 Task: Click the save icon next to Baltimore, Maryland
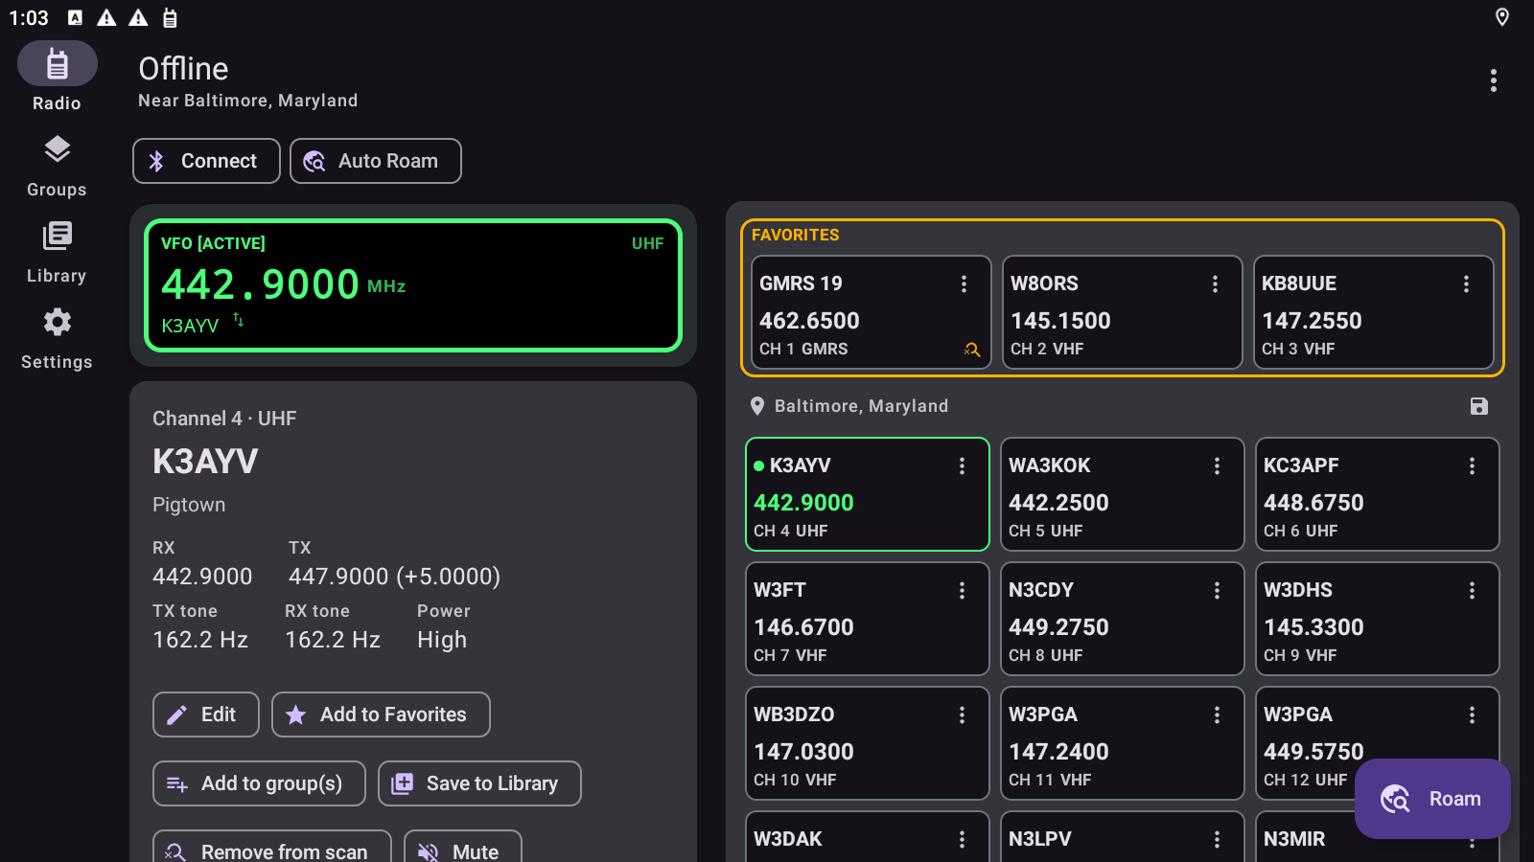[x=1478, y=406]
